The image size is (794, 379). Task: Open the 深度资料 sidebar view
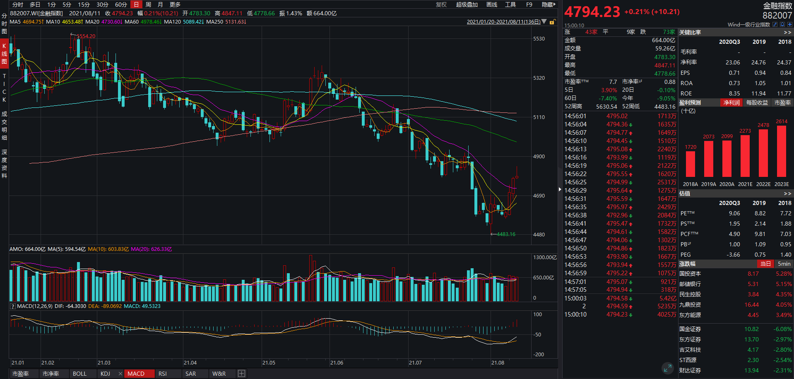point(4,164)
